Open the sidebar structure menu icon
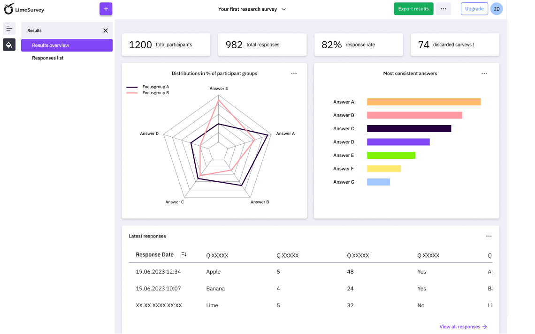Image resolution: width=535 pixels, height=334 pixels. 9,29
